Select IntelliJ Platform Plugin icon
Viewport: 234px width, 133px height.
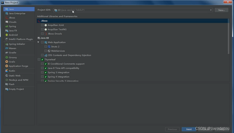coord(7,39)
